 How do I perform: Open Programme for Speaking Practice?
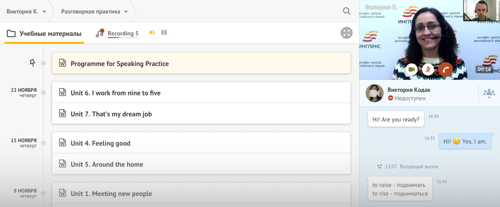[x=201, y=63]
